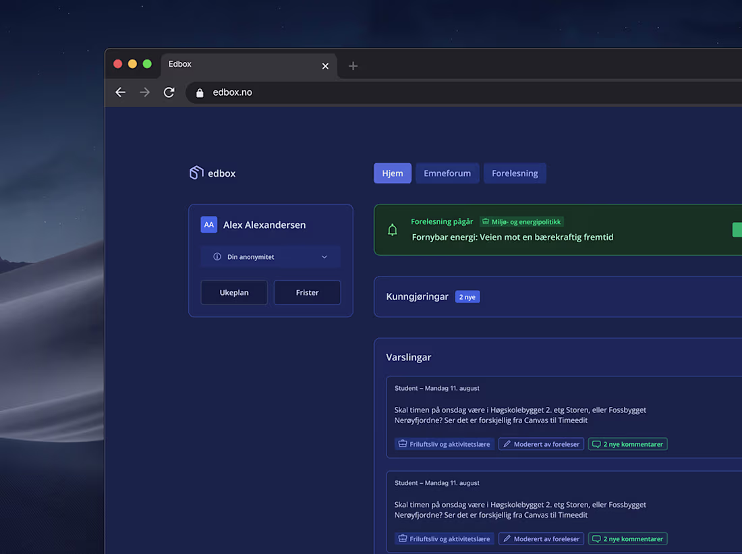
Task: Click comment icon in first kommentarer tag
Action: click(x=596, y=444)
